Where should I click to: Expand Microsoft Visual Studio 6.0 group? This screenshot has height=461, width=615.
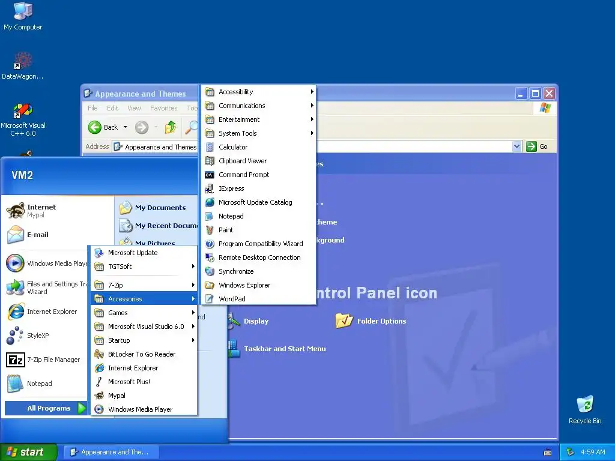point(144,327)
